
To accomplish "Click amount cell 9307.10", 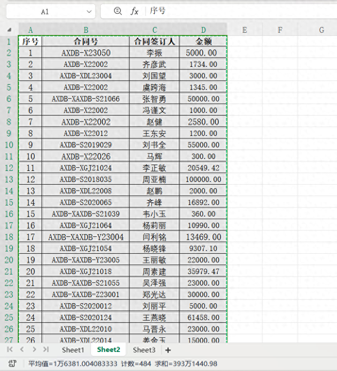I will click(204, 248).
